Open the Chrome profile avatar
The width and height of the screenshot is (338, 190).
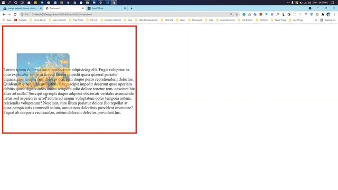pos(328,14)
